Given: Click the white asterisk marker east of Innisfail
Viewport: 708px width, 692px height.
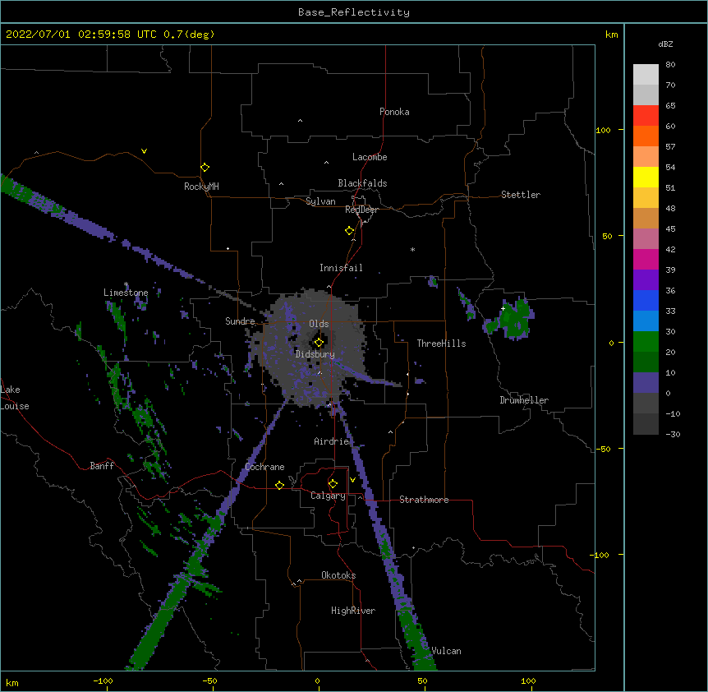Looking at the screenshot, I should 412,249.
